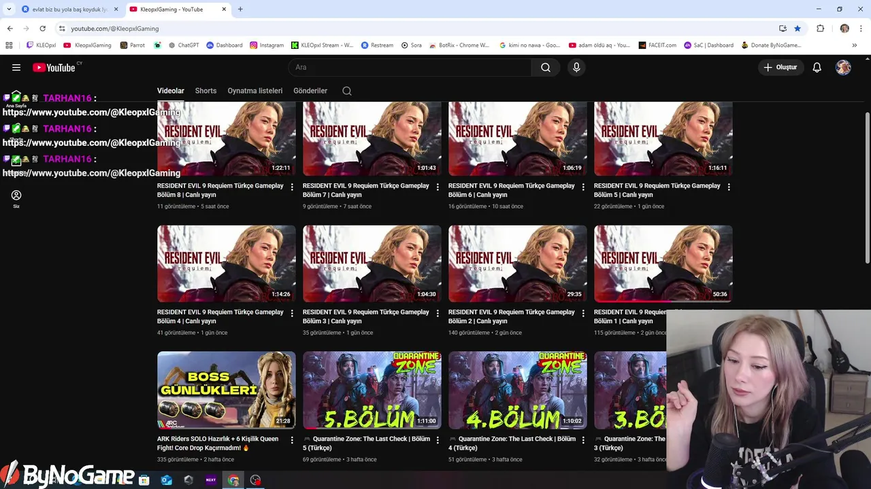This screenshot has width=871, height=489.
Task: Open Bölüm 4 video title link
Action: tap(220, 316)
